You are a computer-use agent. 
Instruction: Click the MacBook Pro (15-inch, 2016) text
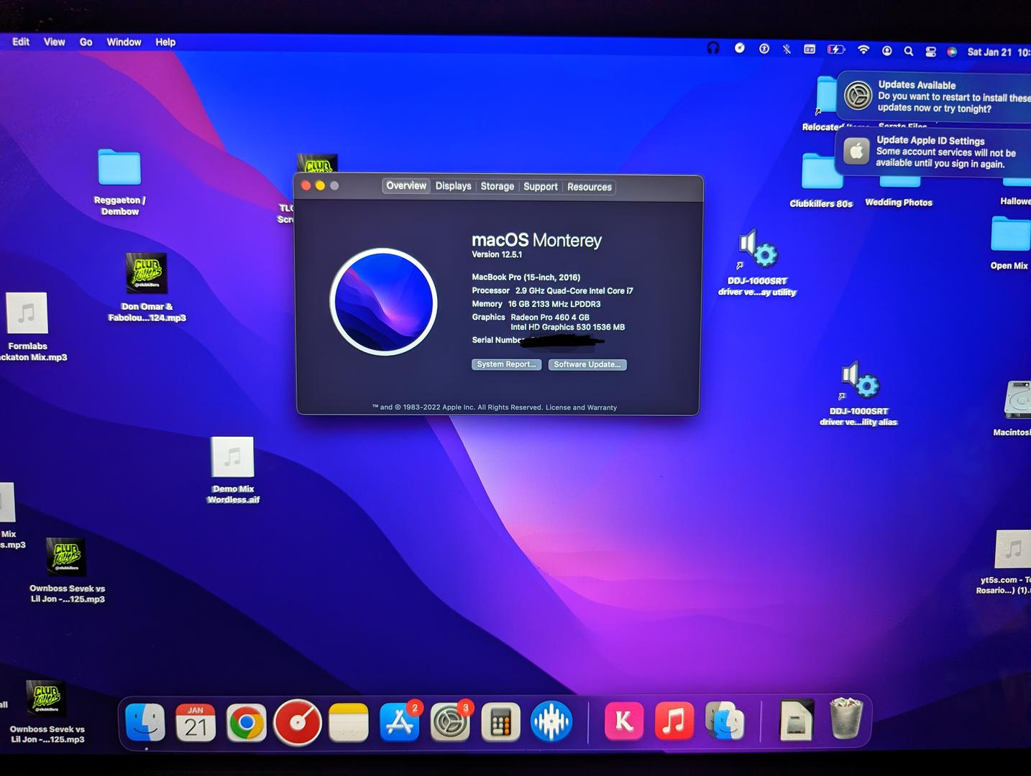526,277
